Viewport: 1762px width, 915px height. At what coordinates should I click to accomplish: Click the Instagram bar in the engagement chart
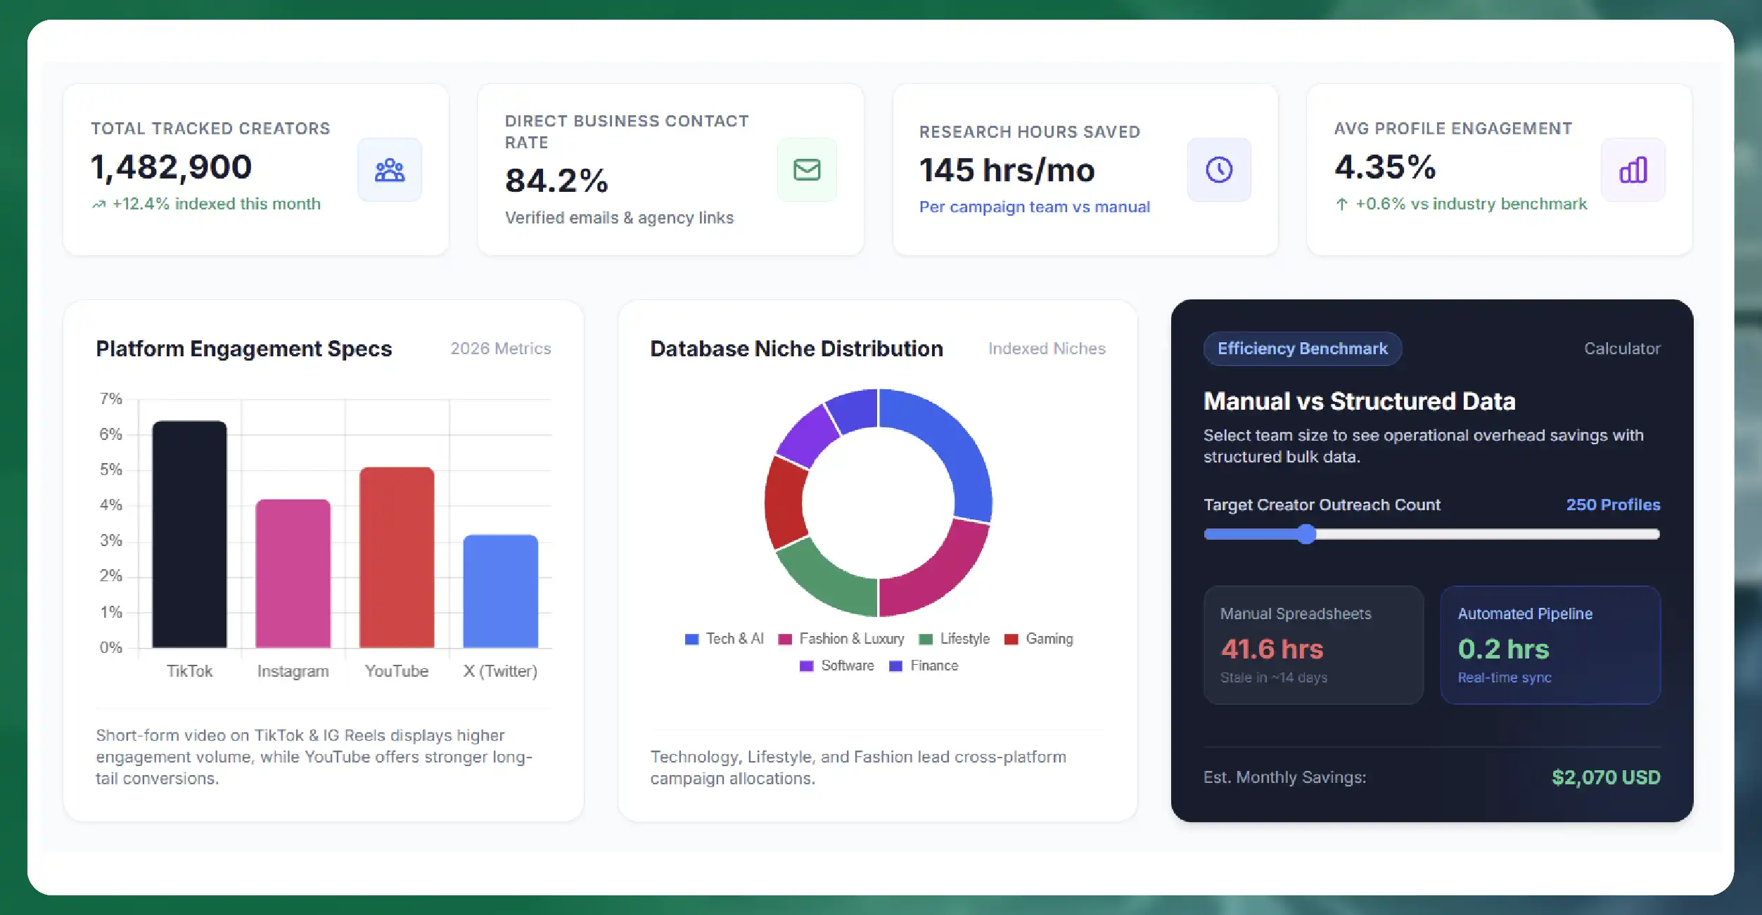coord(293,573)
